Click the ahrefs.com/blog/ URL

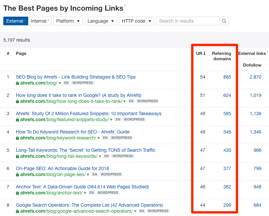click(39, 83)
